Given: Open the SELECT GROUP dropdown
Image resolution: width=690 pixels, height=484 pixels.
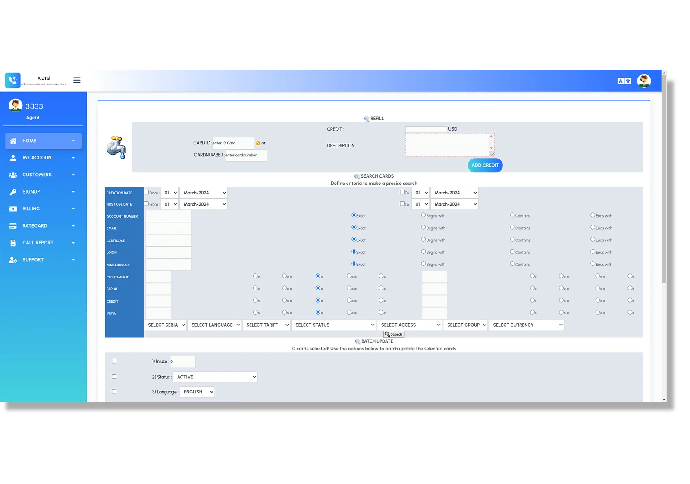Looking at the screenshot, I should coord(466,325).
